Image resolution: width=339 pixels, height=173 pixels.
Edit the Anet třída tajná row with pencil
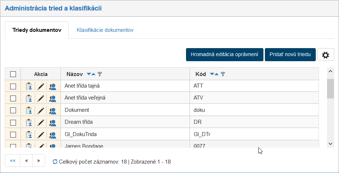tap(41, 86)
